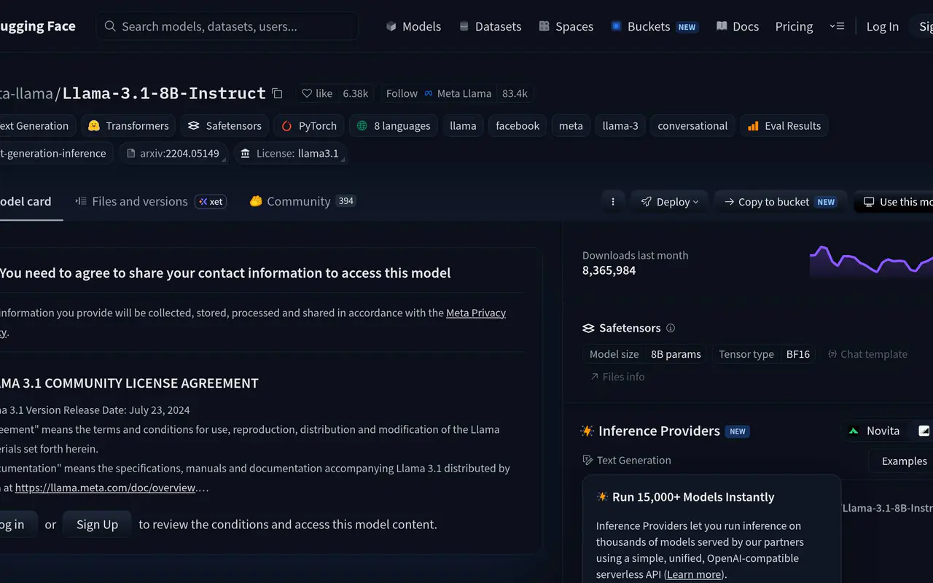Open the Pricing page
Image resolution: width=933 pixels, height=583 pixels.
point(794,26)
